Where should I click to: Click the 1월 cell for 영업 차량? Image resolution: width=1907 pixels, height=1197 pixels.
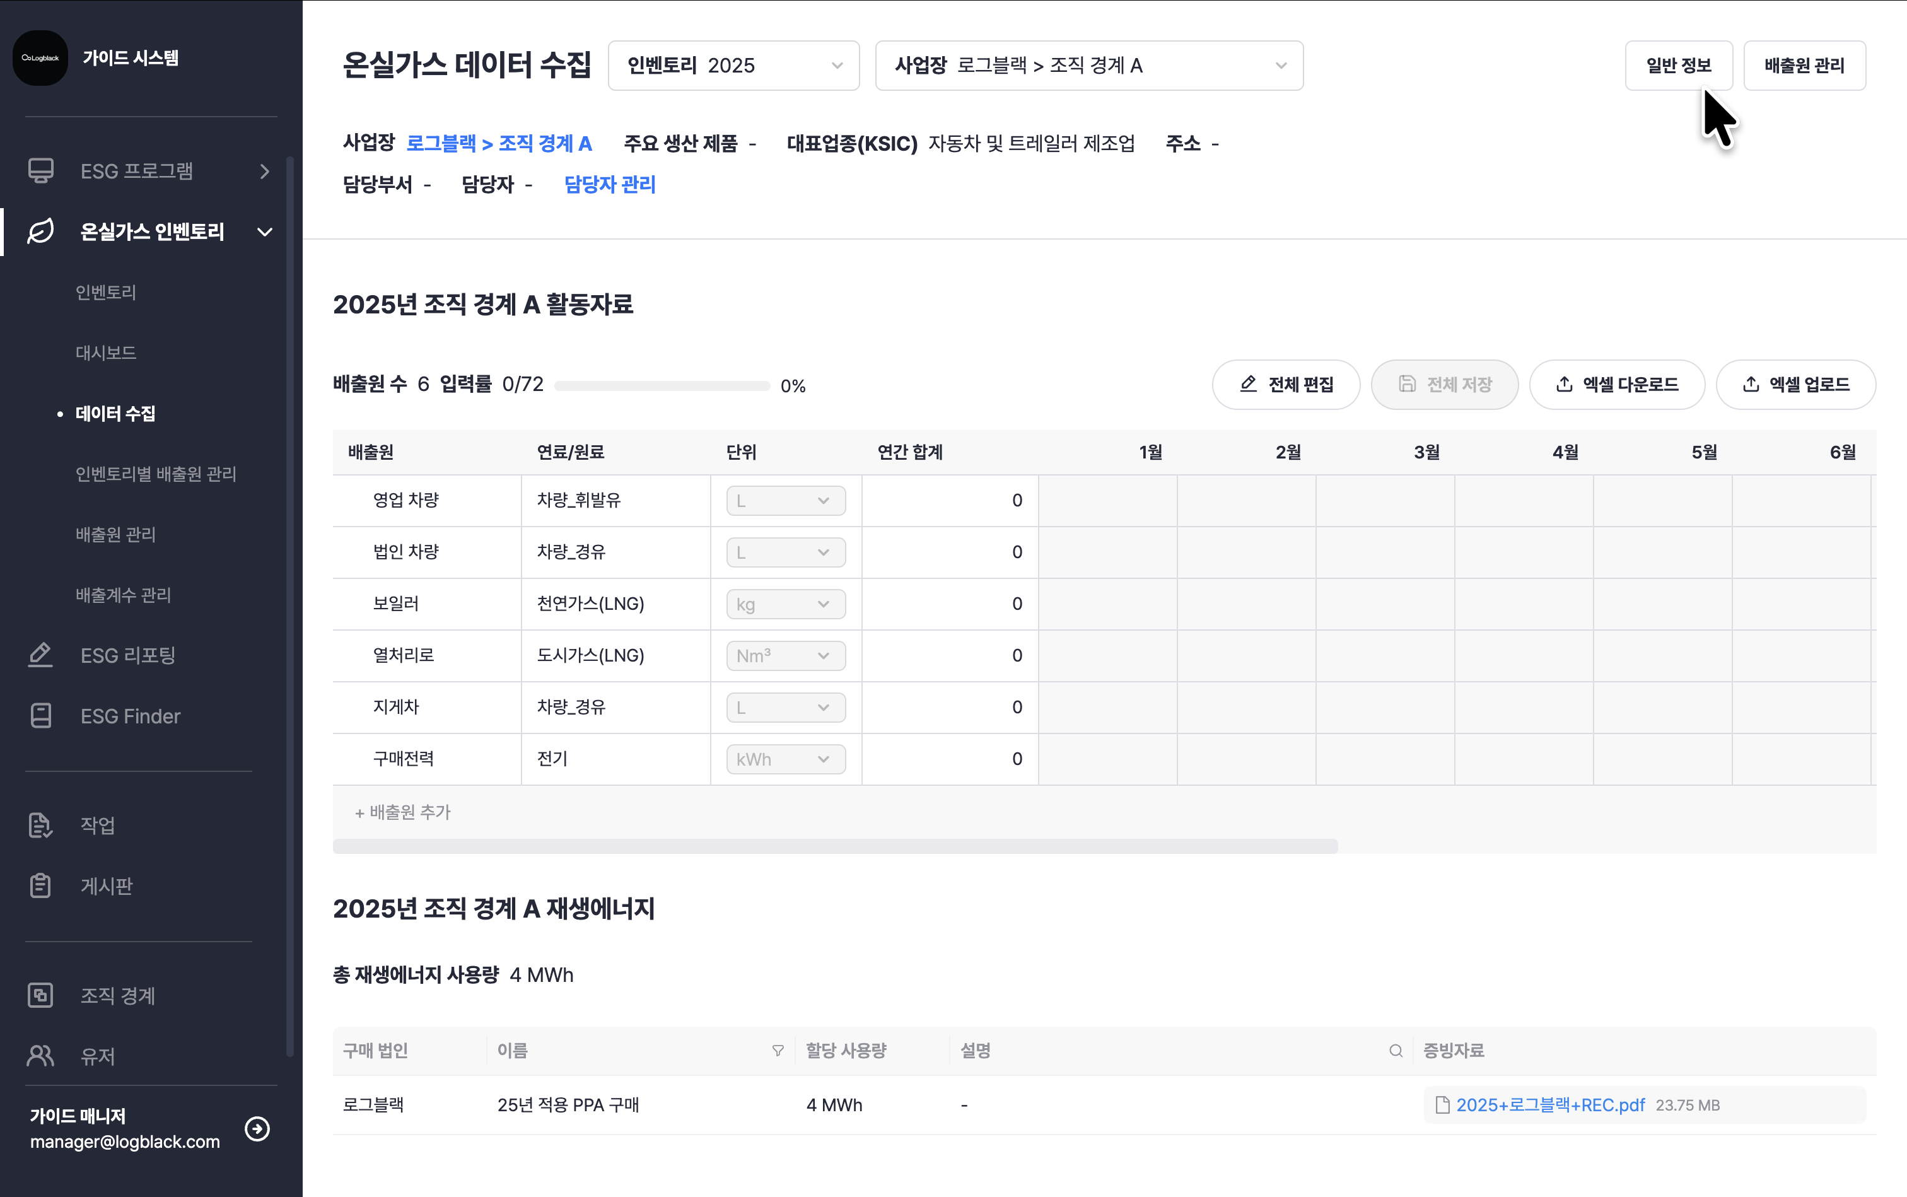[x=1107, y=500]
